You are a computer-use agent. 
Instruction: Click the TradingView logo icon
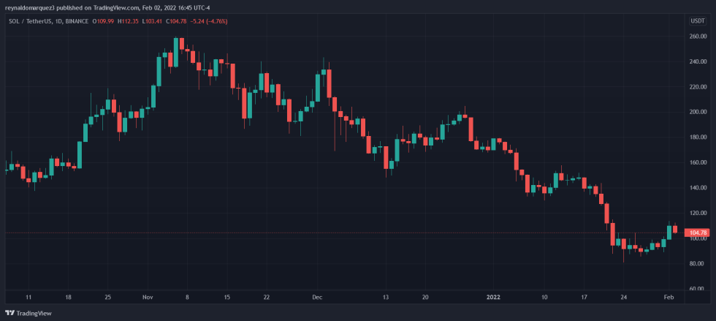point(9,314)
